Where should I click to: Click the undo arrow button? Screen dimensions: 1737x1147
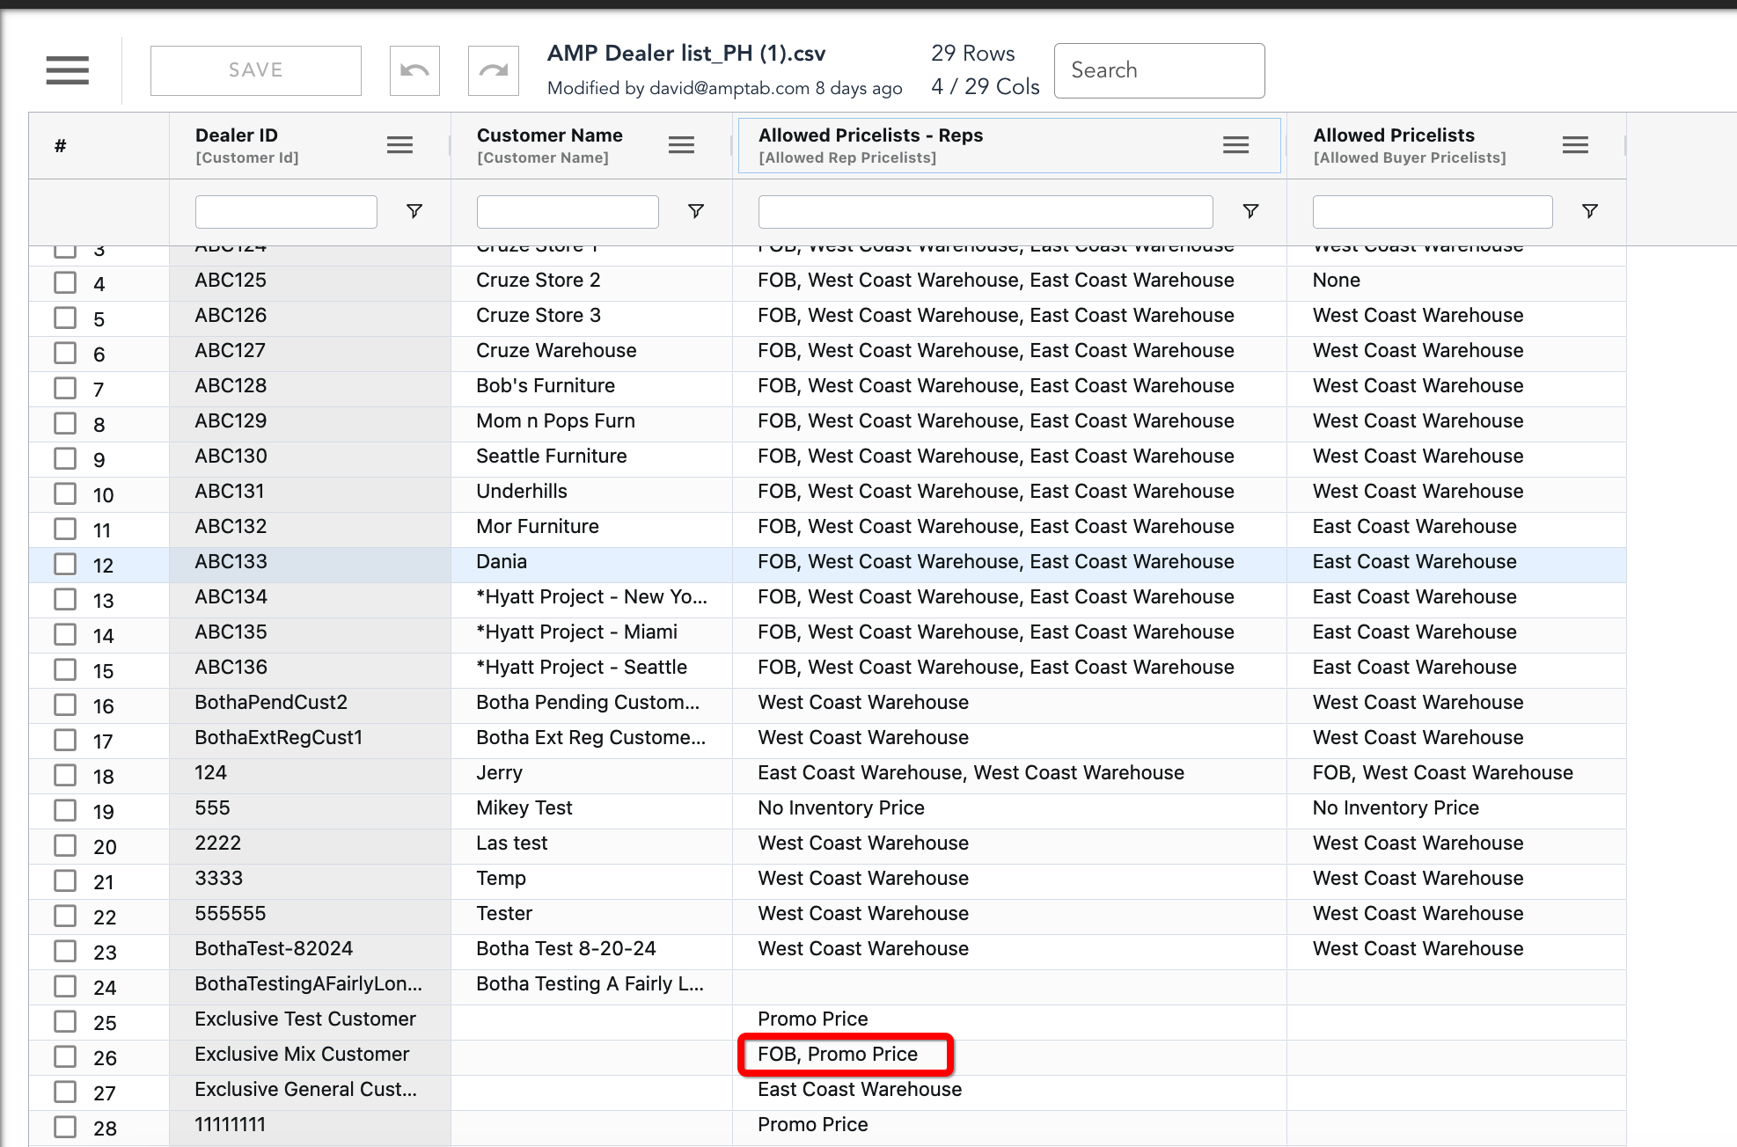point(414,70)
